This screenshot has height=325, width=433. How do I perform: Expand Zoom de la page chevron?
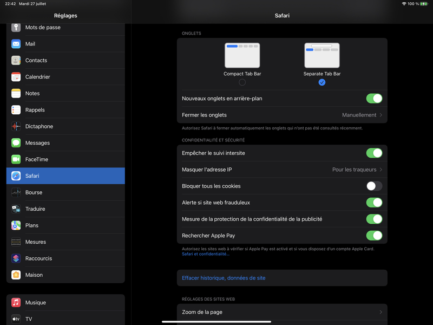[x=381, y=312]
